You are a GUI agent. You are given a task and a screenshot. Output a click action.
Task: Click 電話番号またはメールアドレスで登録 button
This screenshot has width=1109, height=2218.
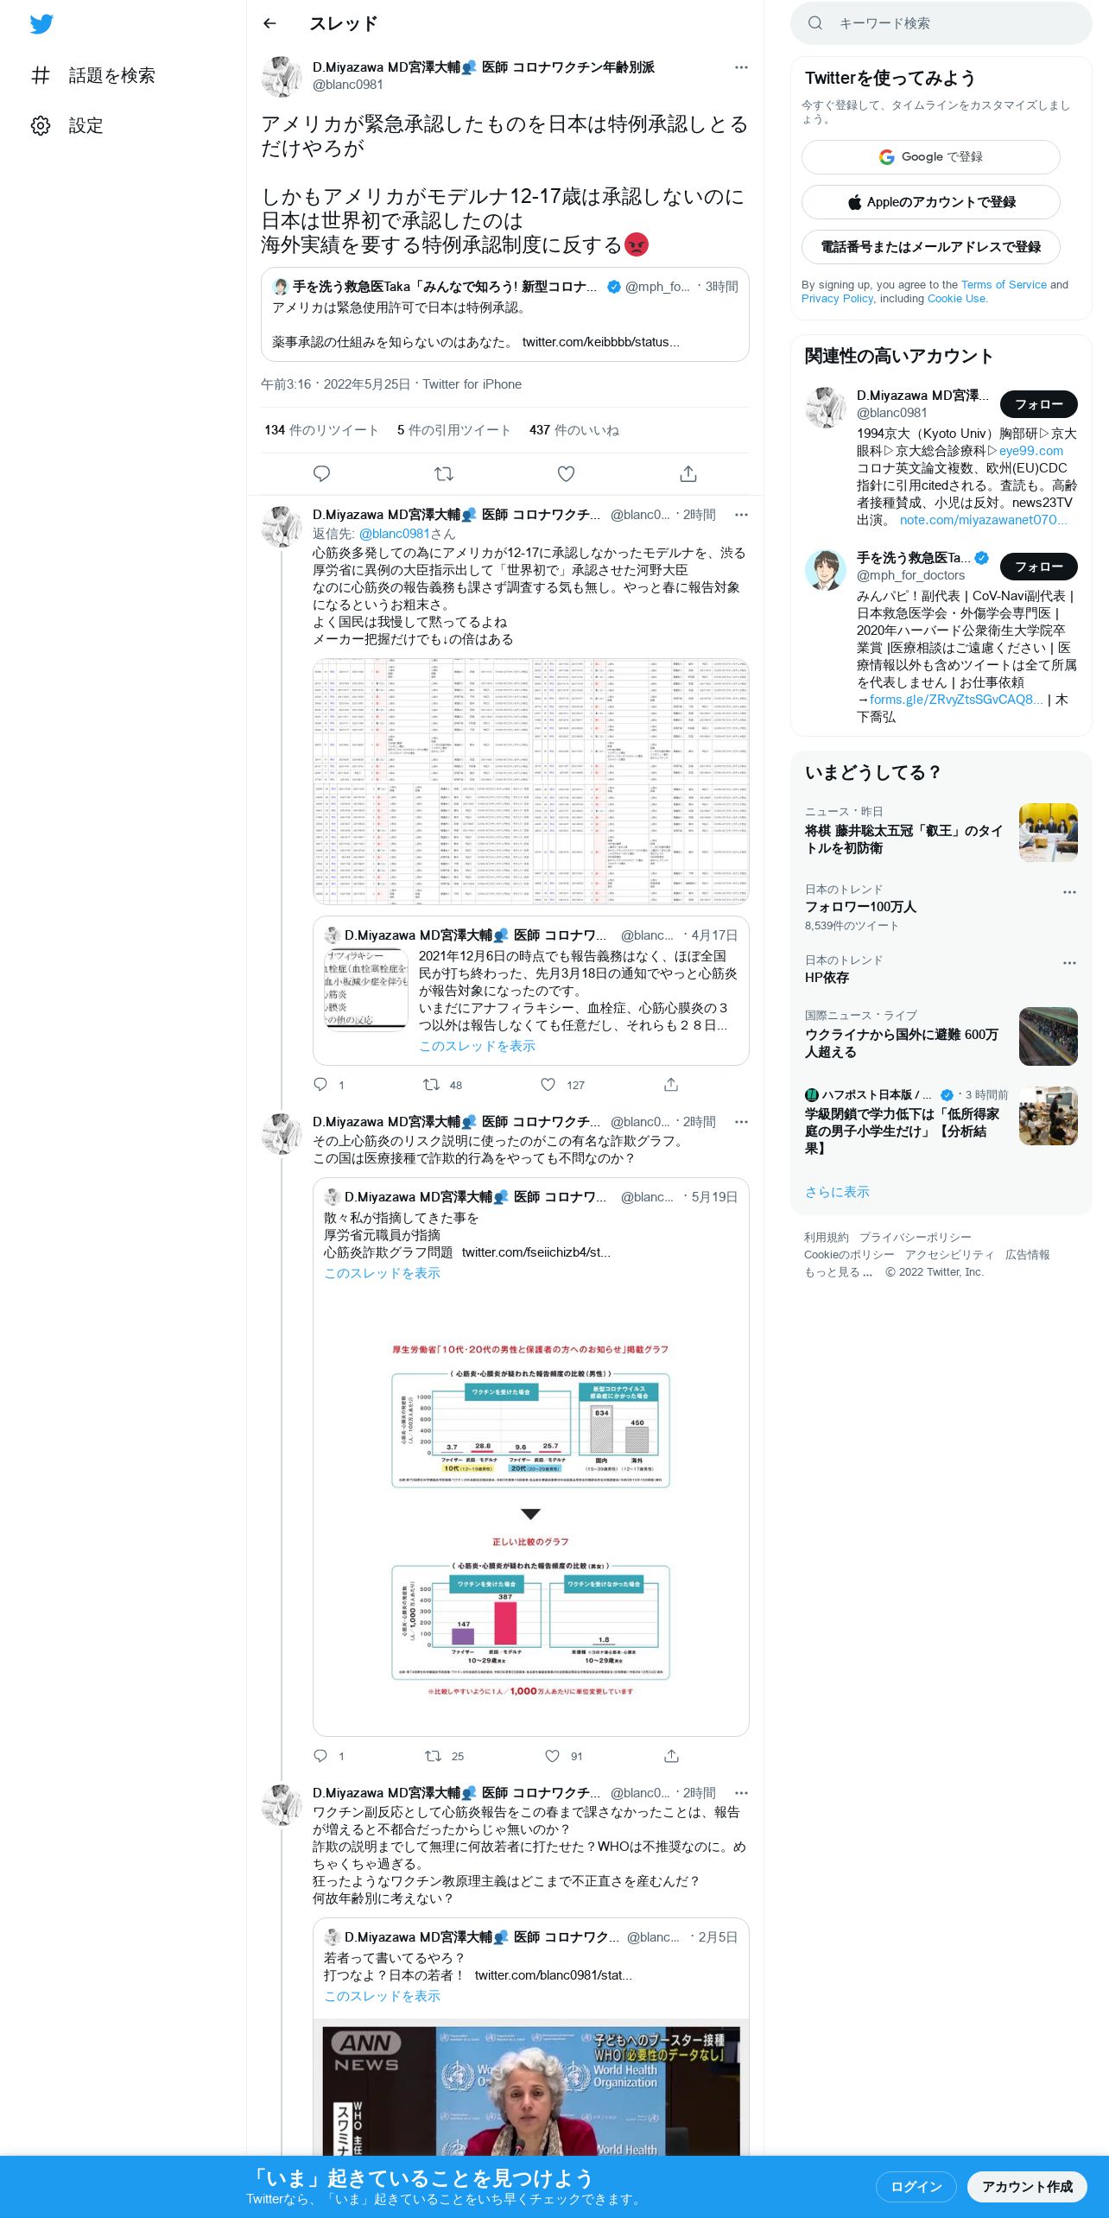pos(931,247)
